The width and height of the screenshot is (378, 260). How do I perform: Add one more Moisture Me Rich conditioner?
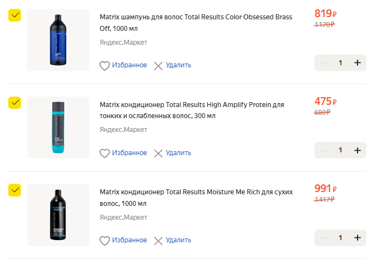pyautogui.click(x=357, y=238)
